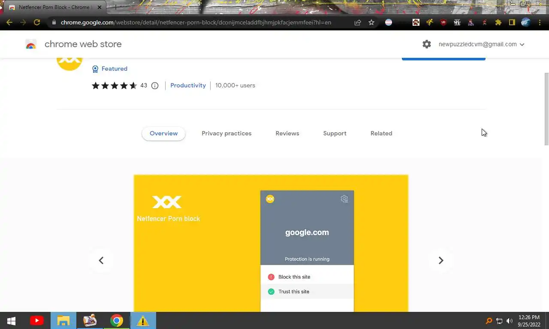This screenshot has width=549, height=329.
Task: Open the Windows Start menu
Action: (x=12, y=321)
